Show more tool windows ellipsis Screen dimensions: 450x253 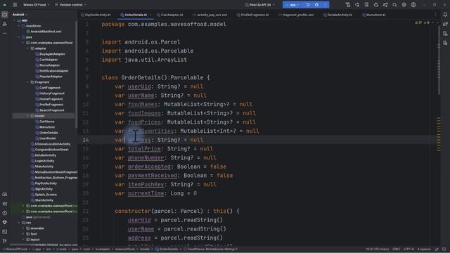pos(5,33)
